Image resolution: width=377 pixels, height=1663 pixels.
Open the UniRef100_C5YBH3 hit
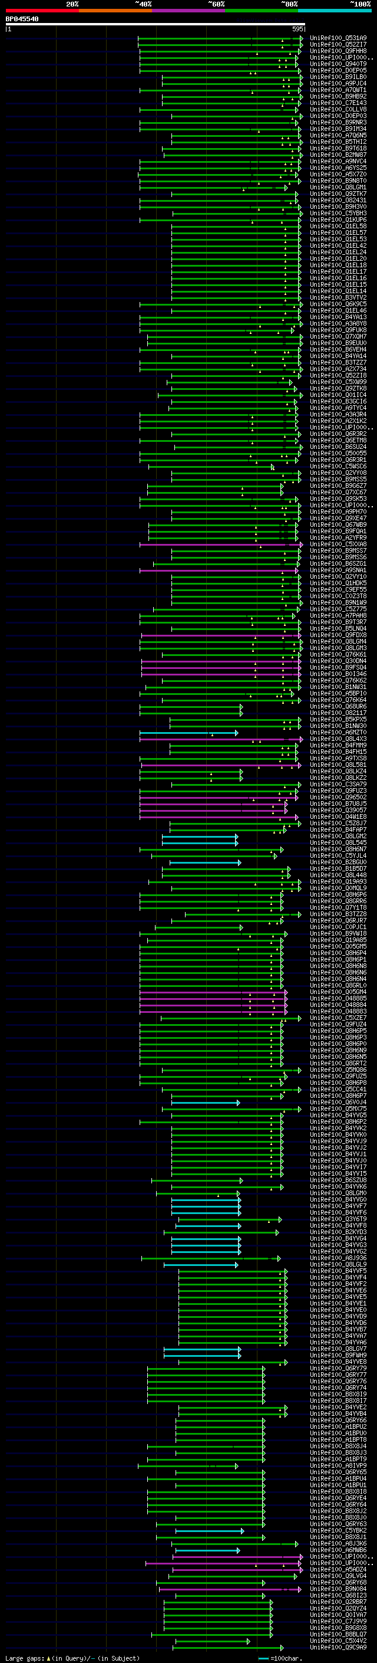338,213
